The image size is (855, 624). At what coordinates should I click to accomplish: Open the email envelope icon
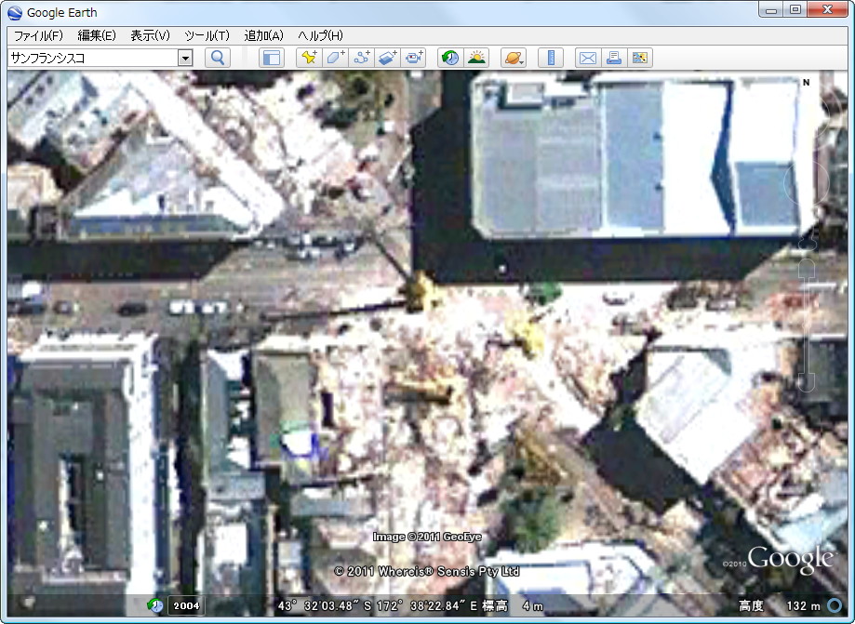(x=587, y=58)
